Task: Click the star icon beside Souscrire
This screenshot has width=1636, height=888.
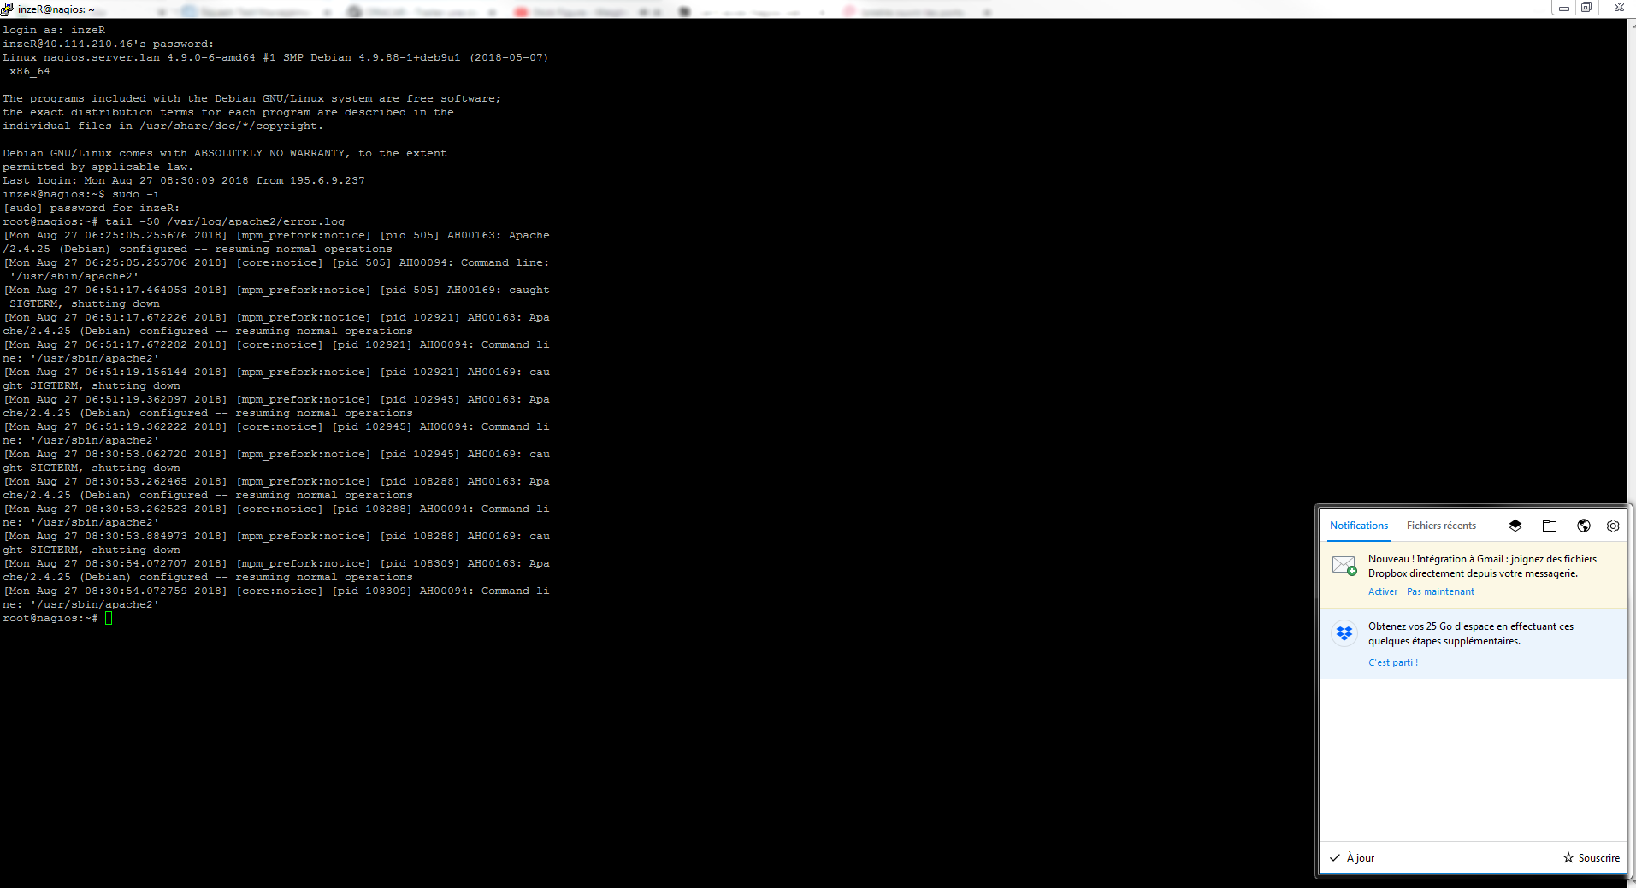Action: [x=1568, y=857]
